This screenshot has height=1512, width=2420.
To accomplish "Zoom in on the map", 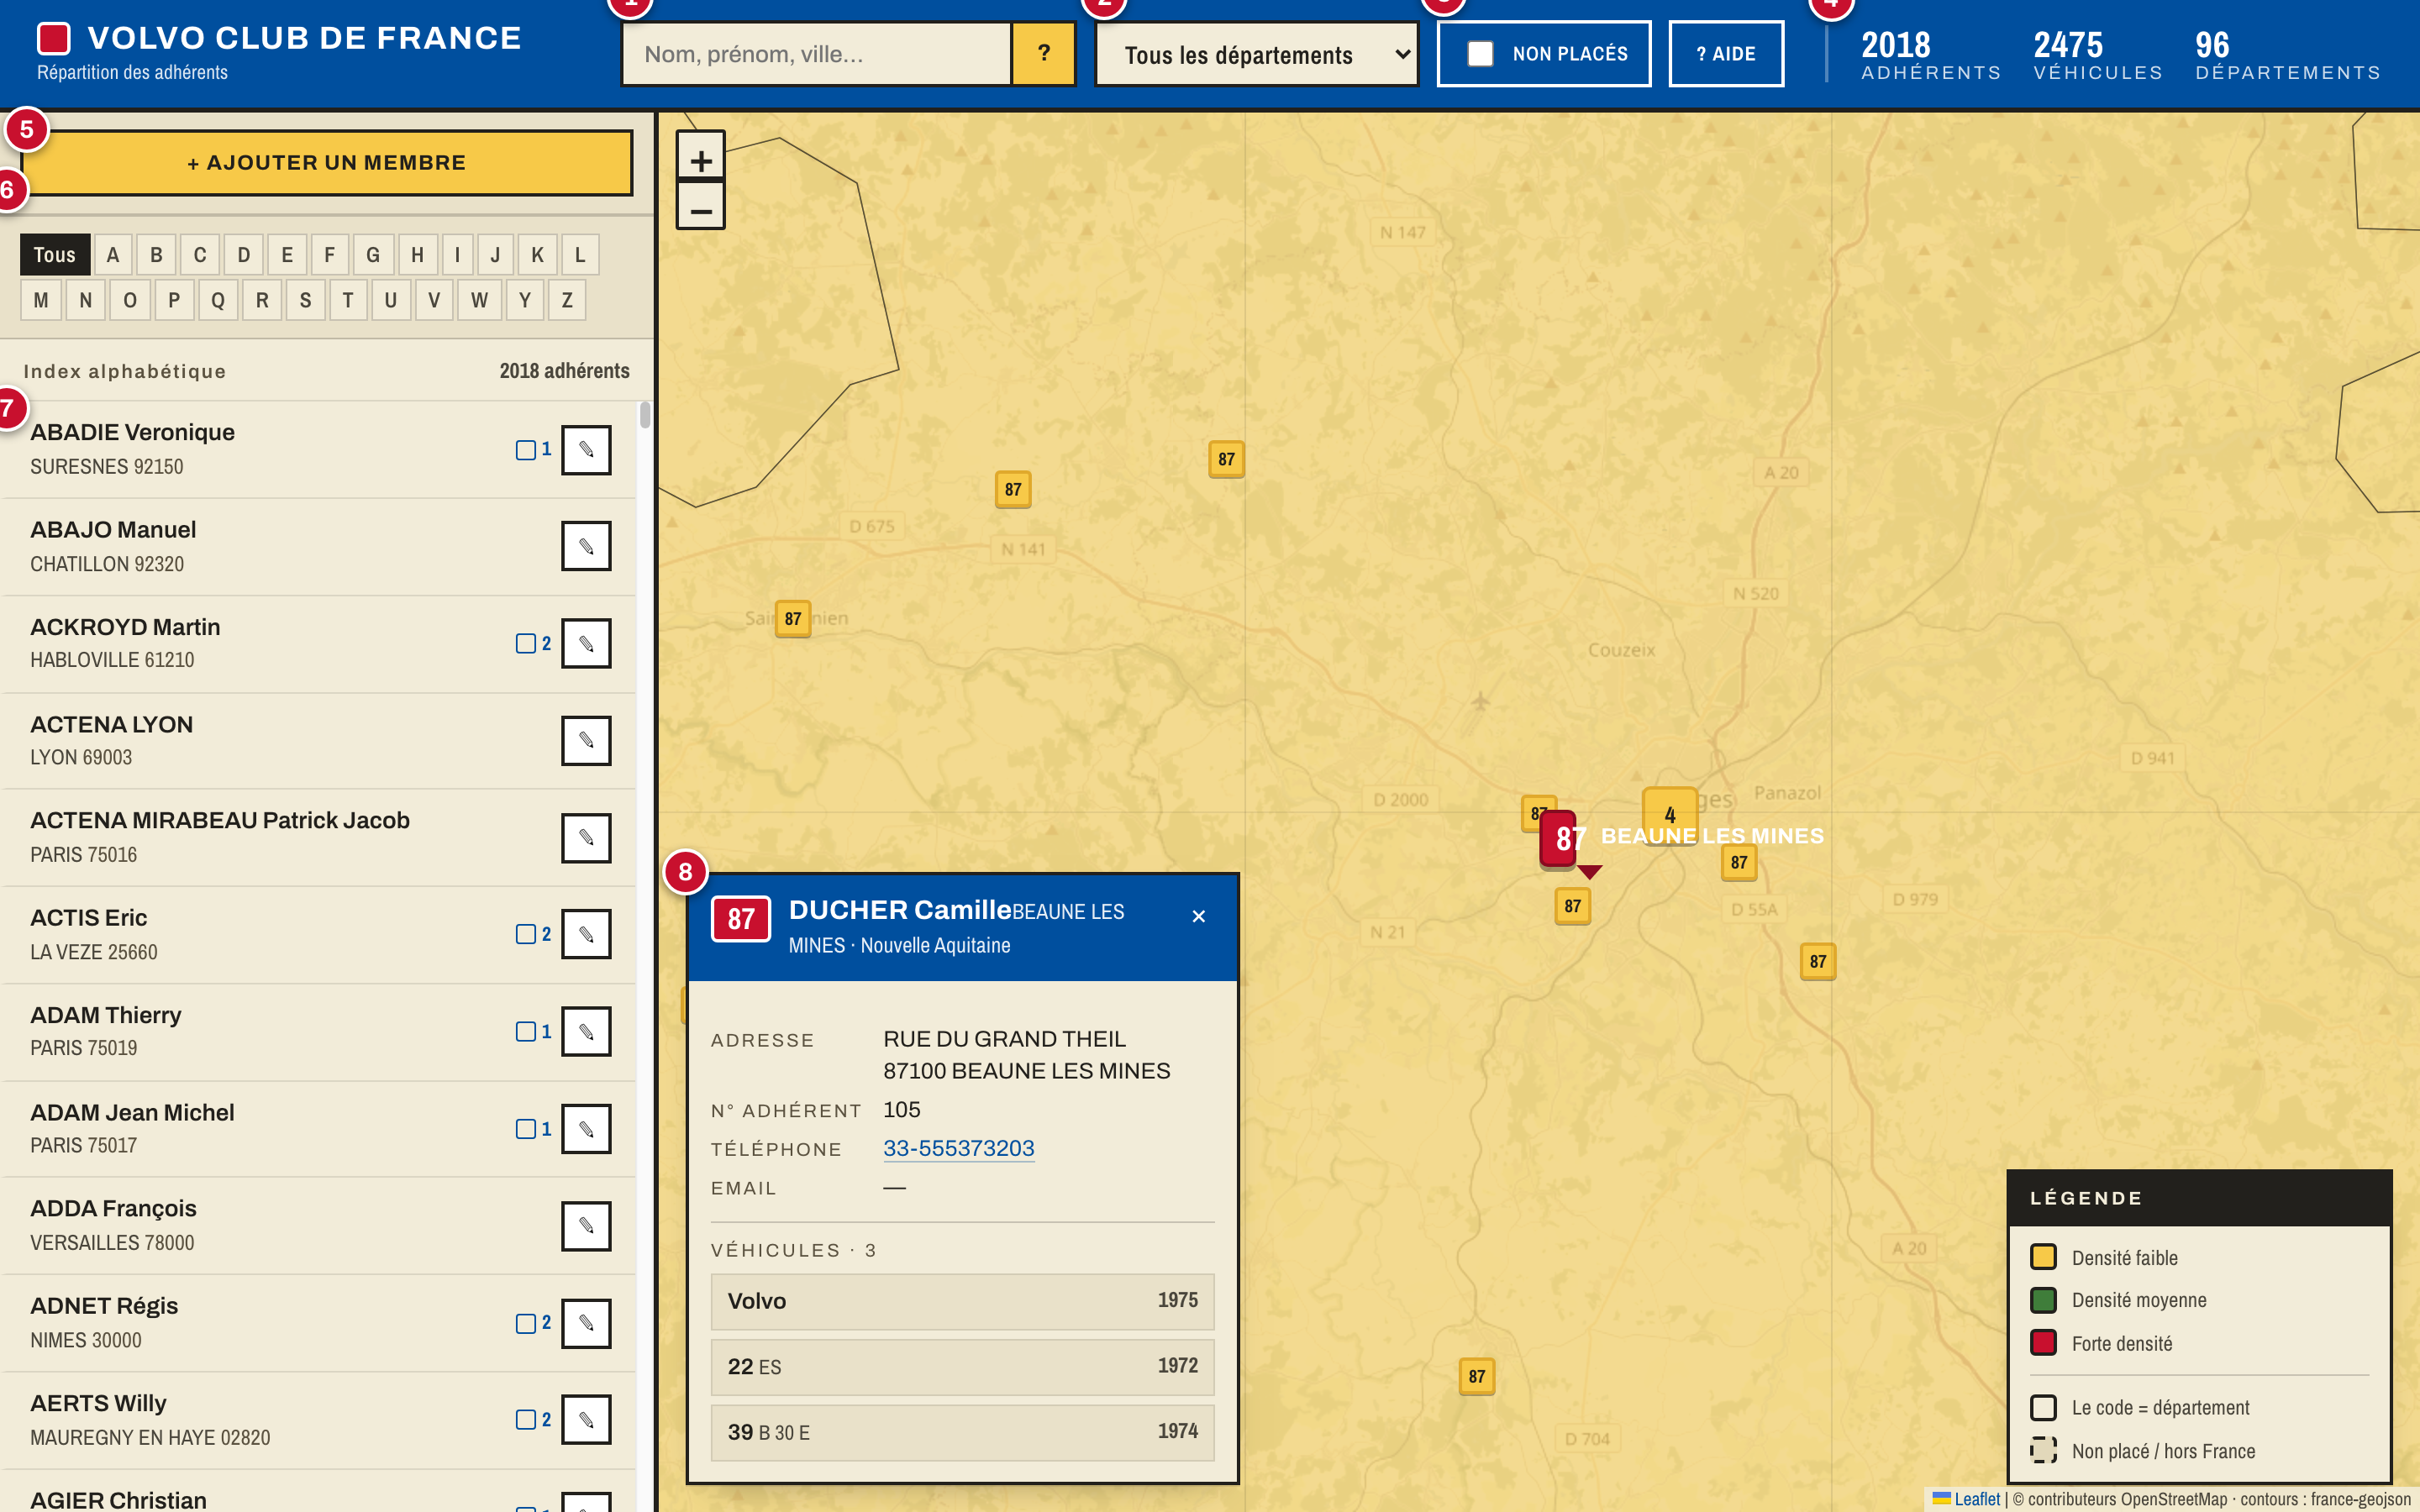I will (700, 158).
